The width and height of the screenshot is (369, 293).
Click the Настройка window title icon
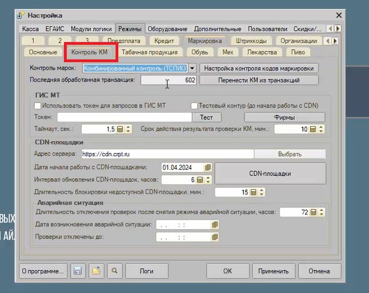[21, 15]
